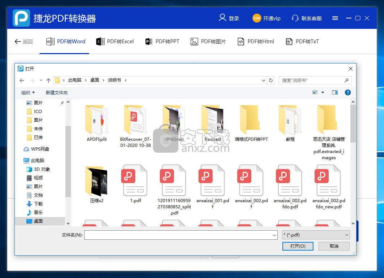
Task: Switch to the PDF转TxT tab
Action: coord(302,42)
